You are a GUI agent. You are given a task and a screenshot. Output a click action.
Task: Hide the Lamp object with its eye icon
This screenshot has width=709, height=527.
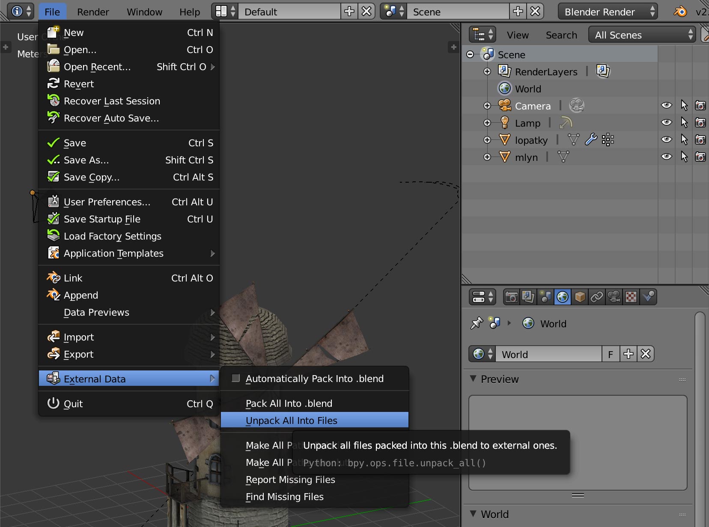point(666,123)
